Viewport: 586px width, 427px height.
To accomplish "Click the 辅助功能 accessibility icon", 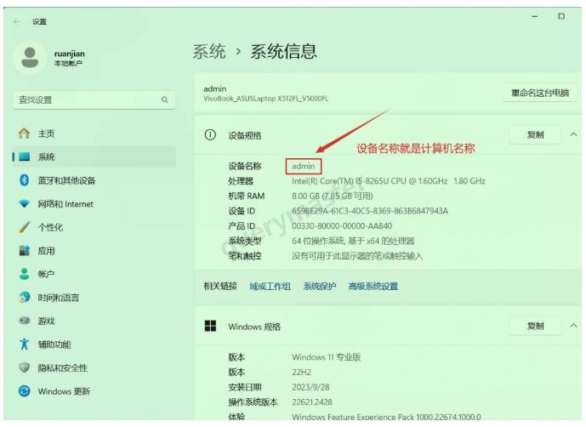I will click(25, 344).
